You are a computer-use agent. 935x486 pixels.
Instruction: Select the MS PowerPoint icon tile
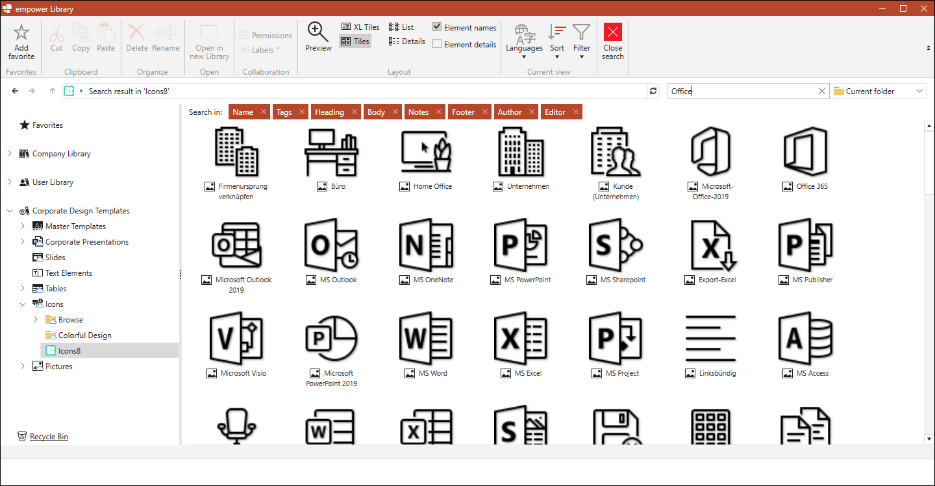tap(521, 252)
